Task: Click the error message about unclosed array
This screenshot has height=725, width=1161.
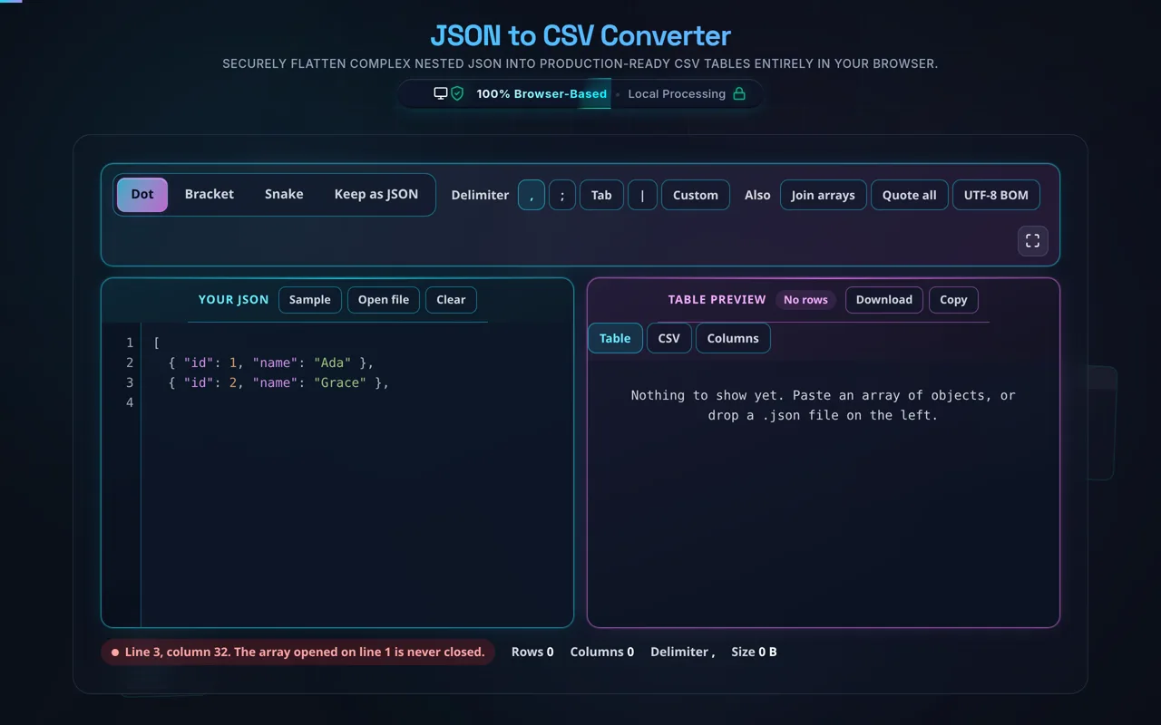Action: [298, 652]
